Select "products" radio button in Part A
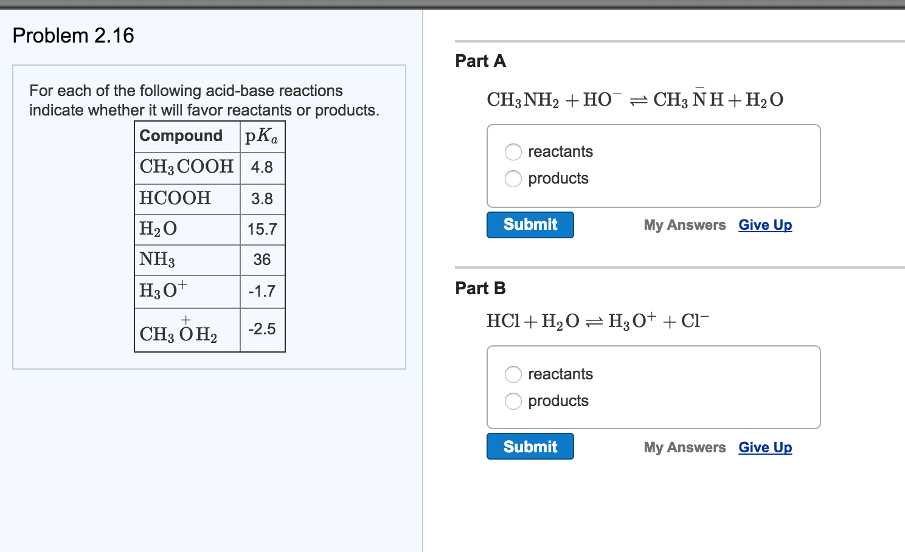This screenshot has height=552, width=905. (x=513, y=179)
